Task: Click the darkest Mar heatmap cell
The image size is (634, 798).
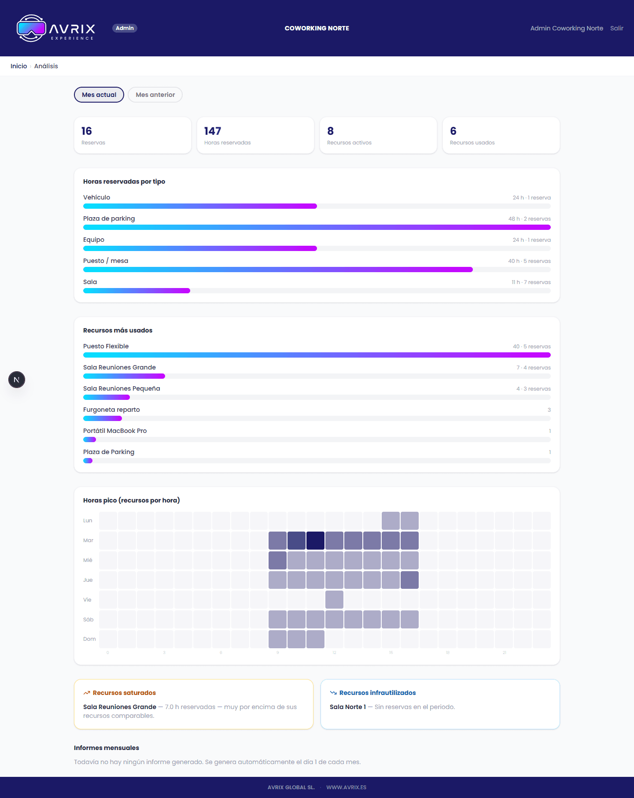Action: (315, 540)
